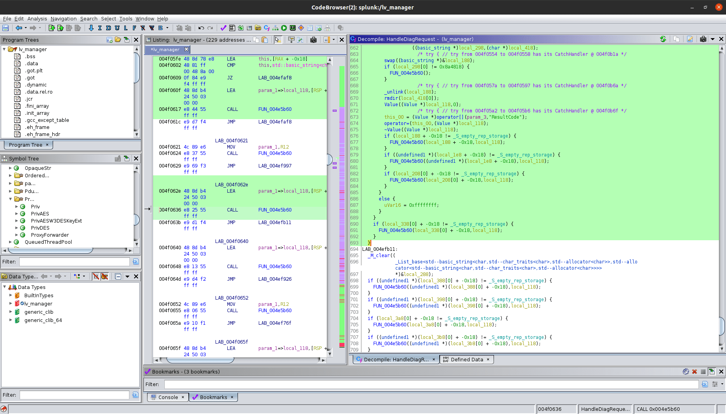The width and height of the screenshot is (726, 414).
Task: Open the Analysis menu
Action: [37, 18]
